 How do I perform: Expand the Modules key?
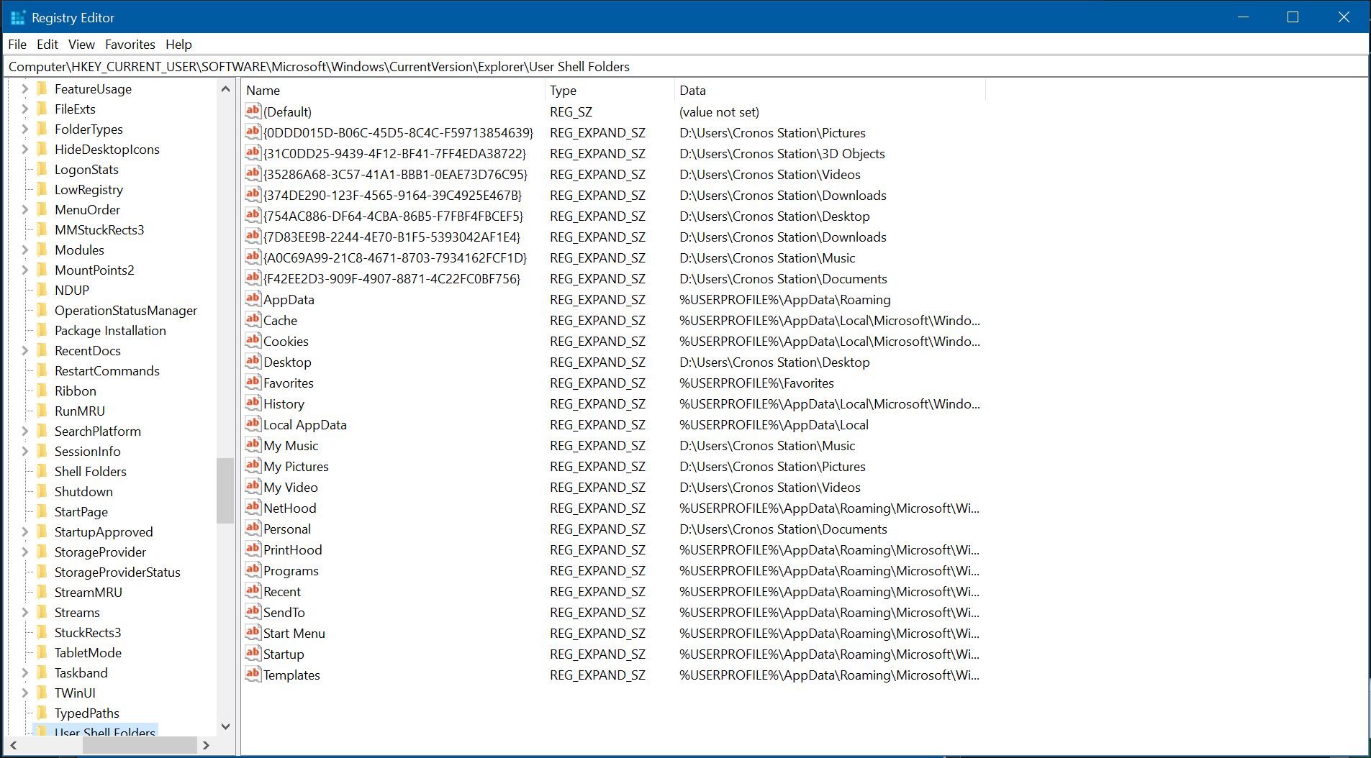coord(24,250)
